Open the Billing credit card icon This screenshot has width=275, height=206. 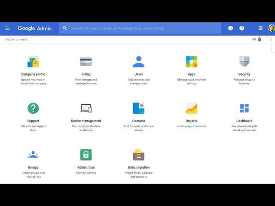(86, 62)
